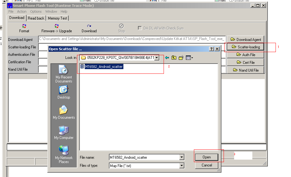Click the Download toolbar icon
This screenshot has height=177, width=291.
coord(89,28)
